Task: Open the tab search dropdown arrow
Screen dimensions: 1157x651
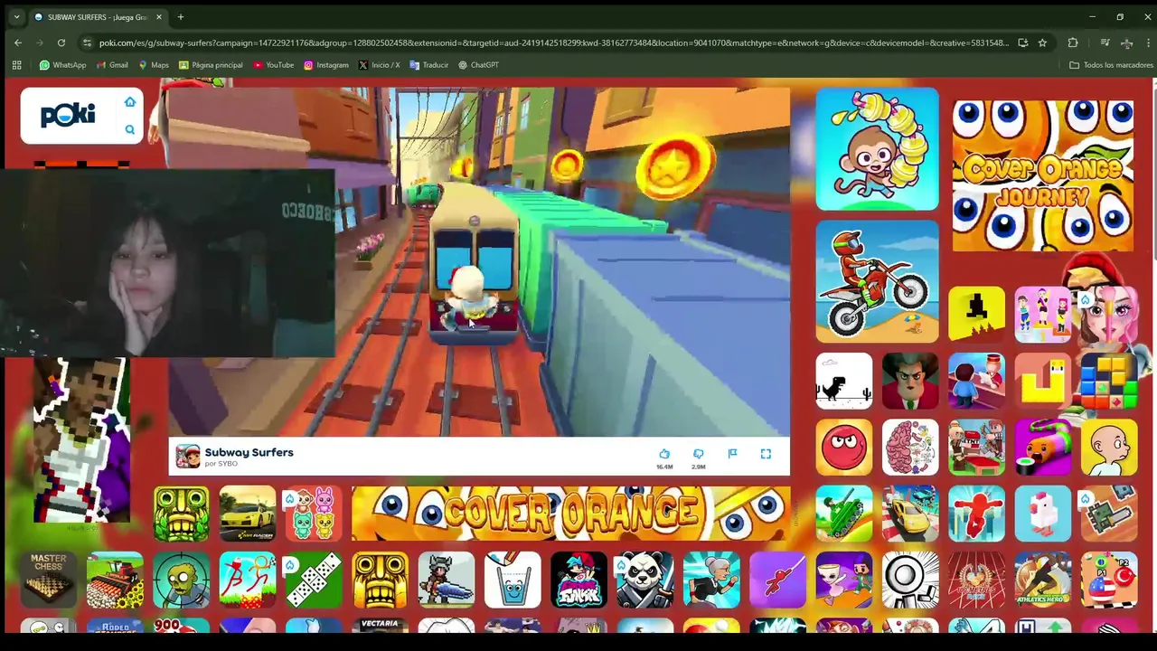Action: point(16,17)
